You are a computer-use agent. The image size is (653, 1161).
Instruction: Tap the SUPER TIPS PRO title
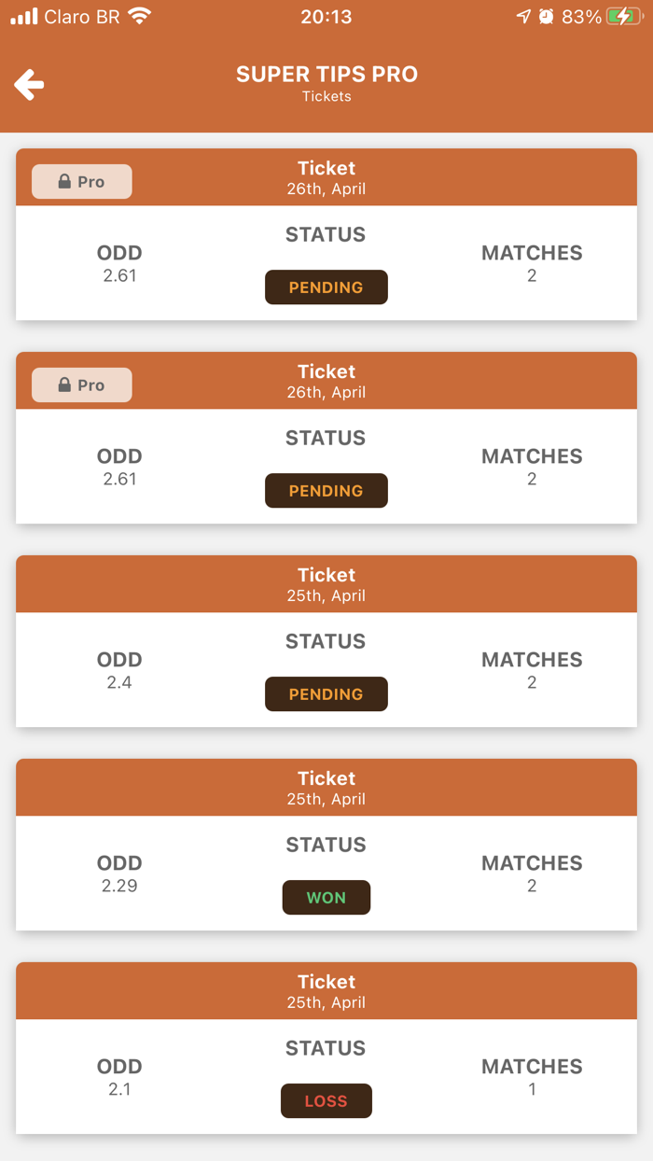[x=326, y=74]
